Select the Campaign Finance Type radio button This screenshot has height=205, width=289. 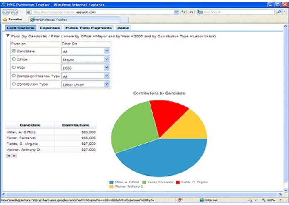click(14, 76)
